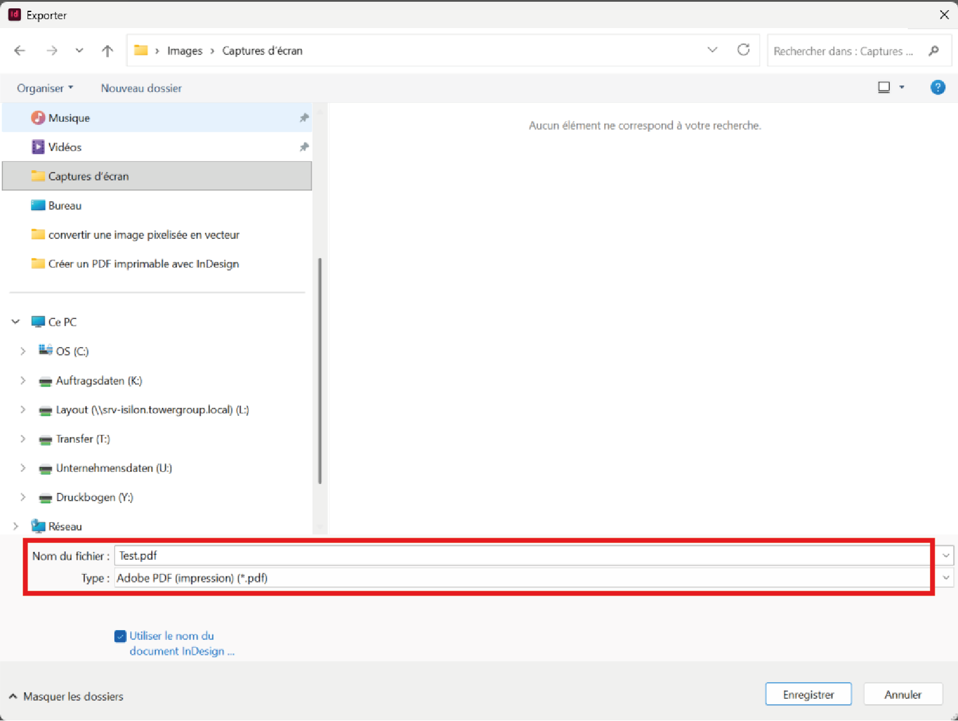Image resolution: width=958 pixels, height=721 pixels.
Task: Open the help question mark icon
Action: (x=937, y=88)
